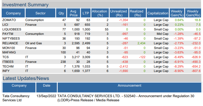The width and height of the screenshot is (203, 106).
Task: Click LICI weekly gain 0.23%
Action: click(179, 25)
